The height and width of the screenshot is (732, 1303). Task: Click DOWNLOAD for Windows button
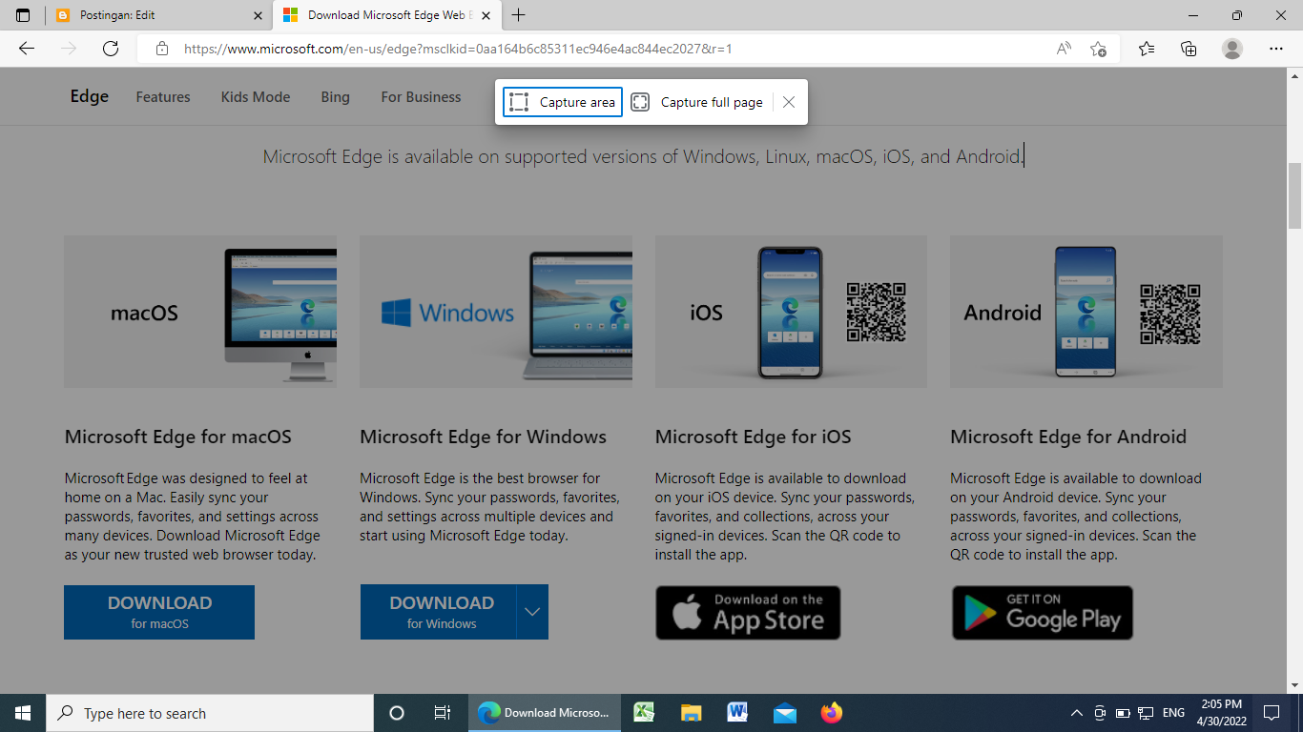(438, 612)
